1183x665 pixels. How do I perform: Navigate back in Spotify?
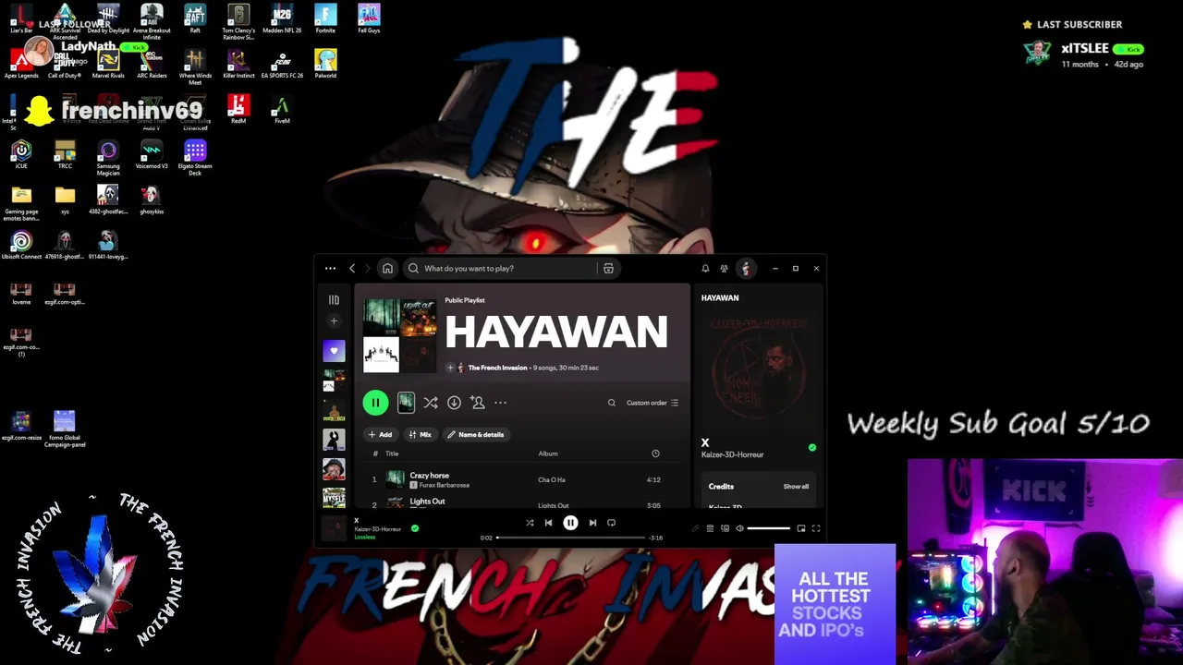352,269
